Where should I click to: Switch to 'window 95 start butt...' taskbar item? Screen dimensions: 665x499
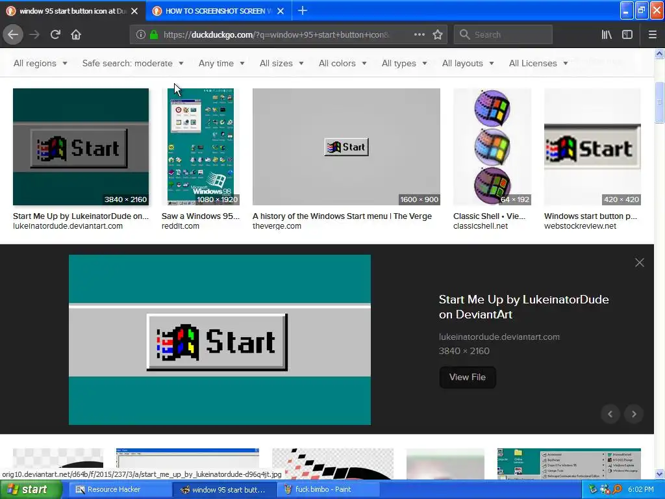pos(225,490)
